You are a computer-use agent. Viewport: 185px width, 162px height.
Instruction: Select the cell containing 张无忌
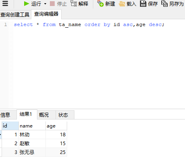pyautogui.click(x=32, y=152)
